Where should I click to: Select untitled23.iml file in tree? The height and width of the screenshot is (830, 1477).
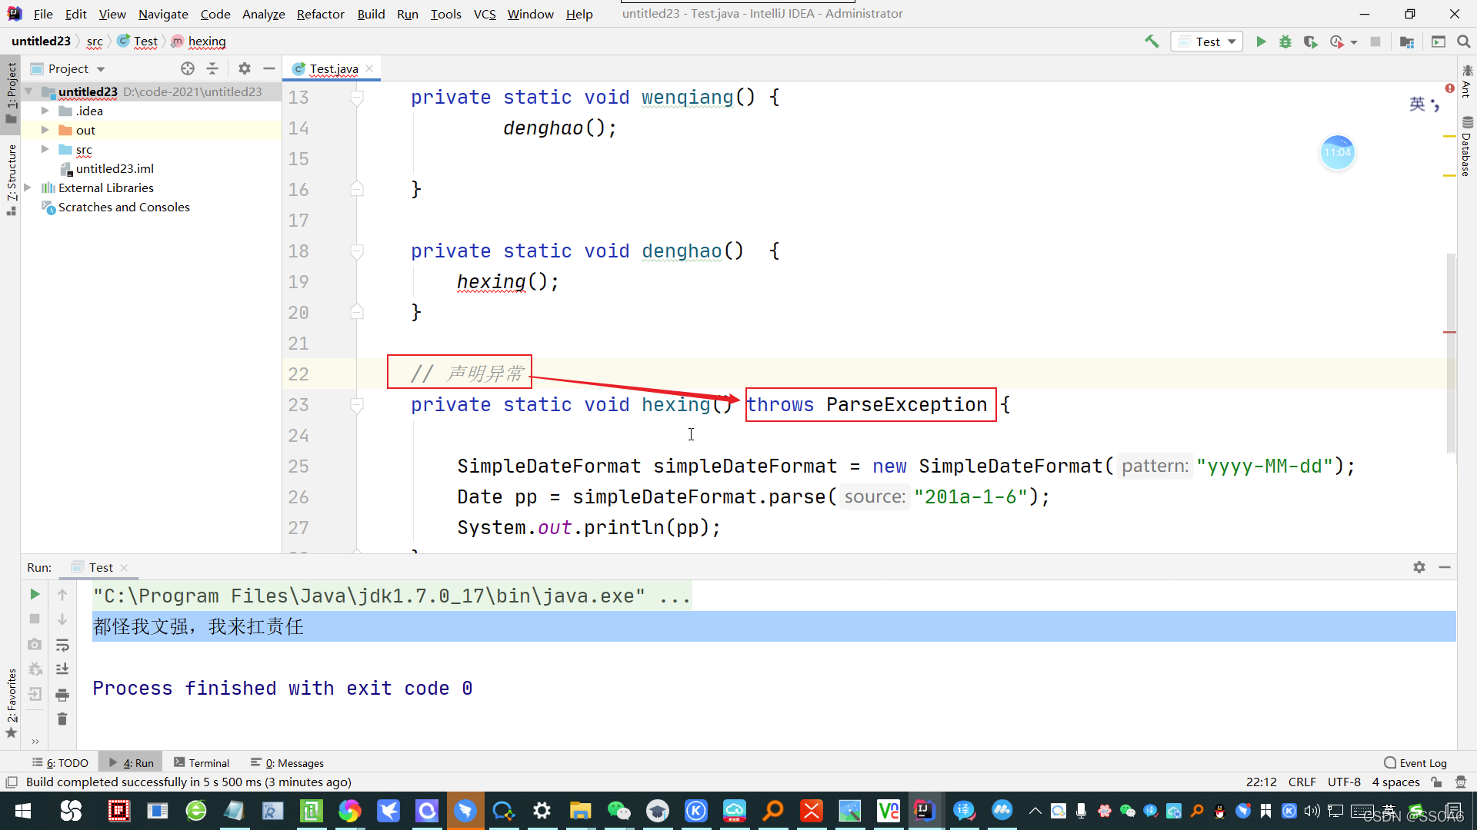[115, 168]
